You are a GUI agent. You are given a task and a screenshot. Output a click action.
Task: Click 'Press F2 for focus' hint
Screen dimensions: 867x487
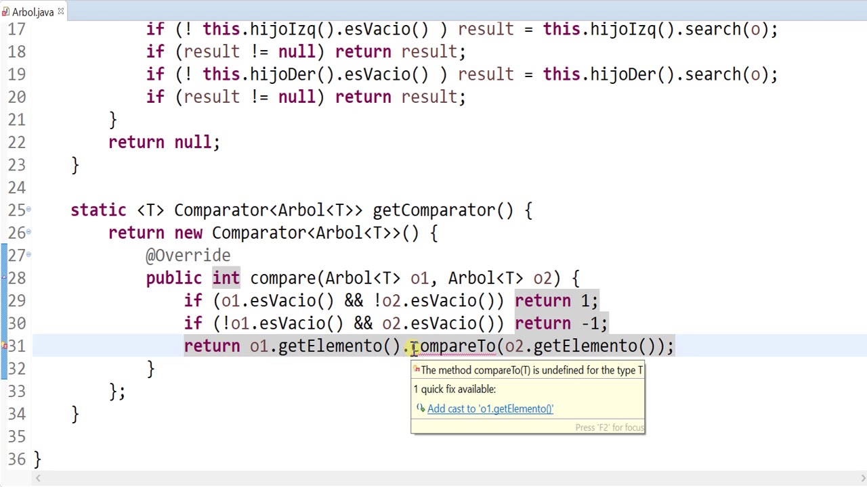click(x=609, y=427)
